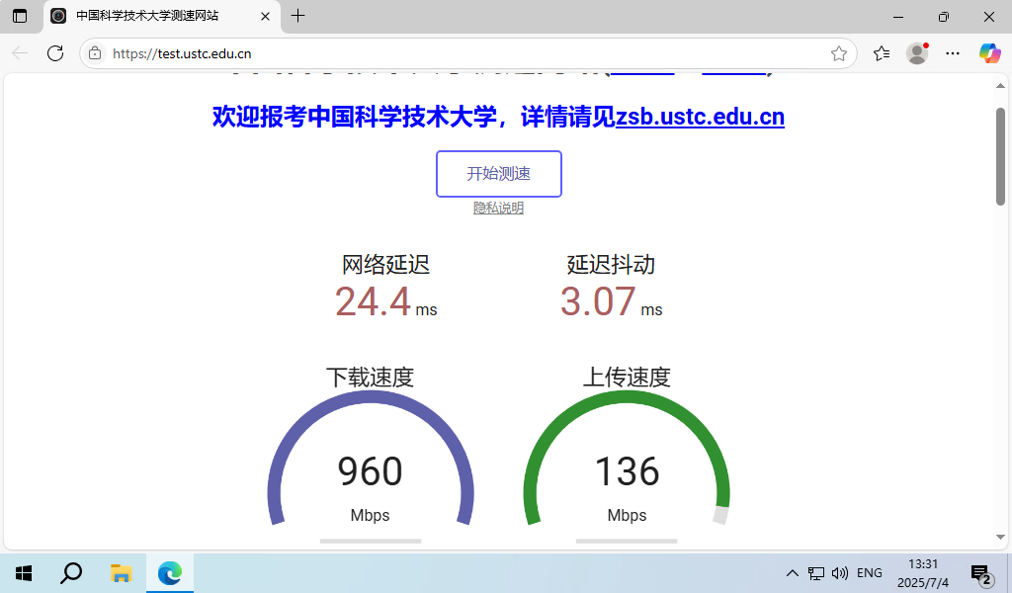The image size is (1012, 593).
Task: Open the 隐私说明 privacy link
Action: (x=498, y=208)
